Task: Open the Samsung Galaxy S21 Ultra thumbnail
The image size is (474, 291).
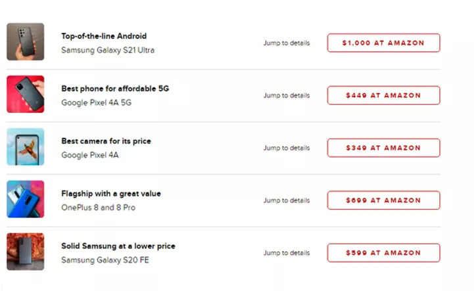Action: (26, 41)
